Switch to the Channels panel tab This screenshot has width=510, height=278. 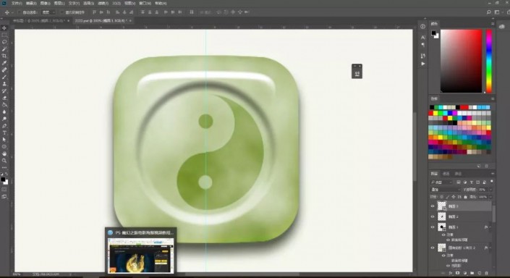point(446,174)
